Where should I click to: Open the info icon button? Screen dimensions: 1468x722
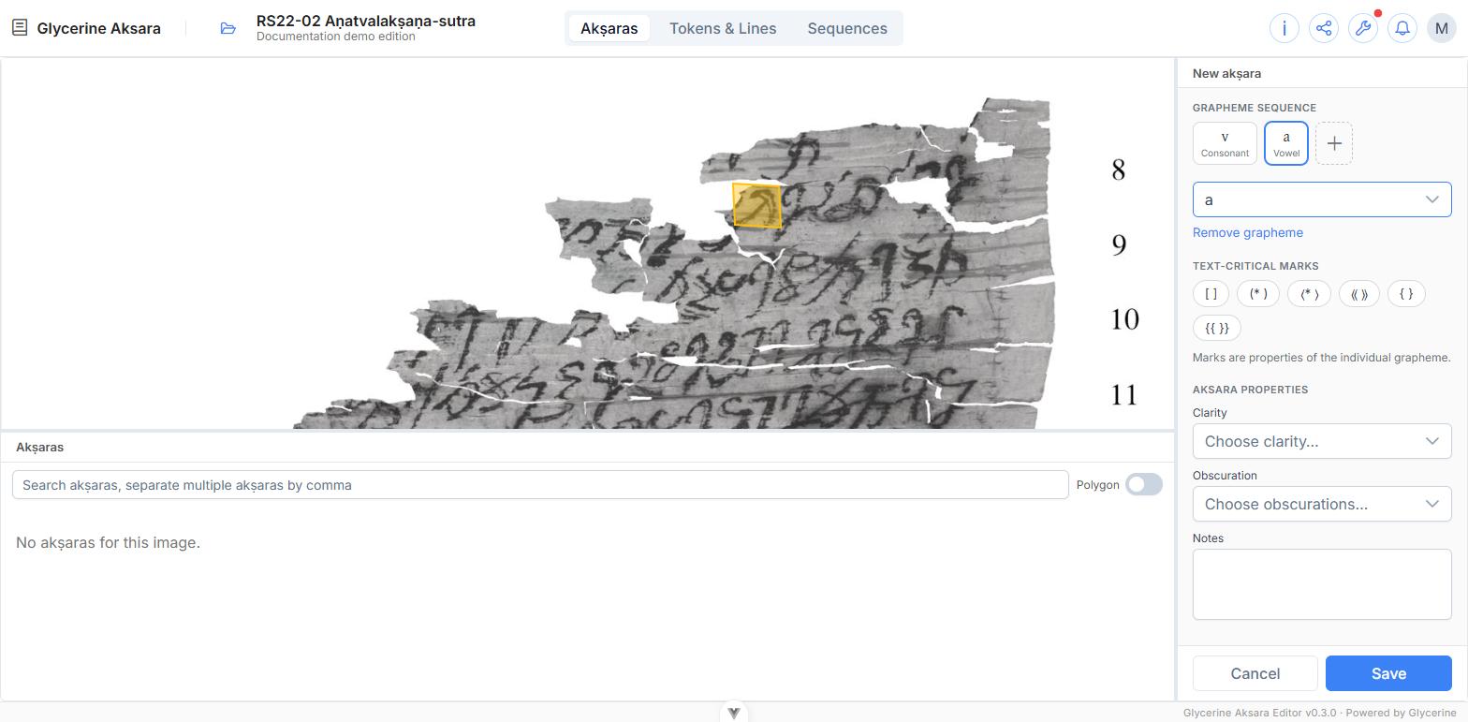coord(1284,28)
